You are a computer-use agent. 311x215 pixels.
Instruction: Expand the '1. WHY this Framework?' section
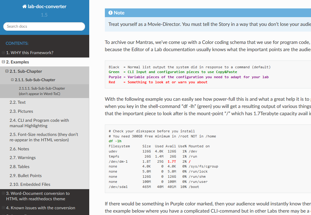click(x=3, y=53)
